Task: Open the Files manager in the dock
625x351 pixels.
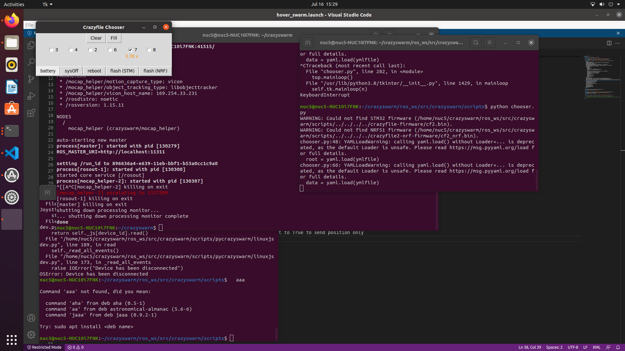Action: coord(12,43)
